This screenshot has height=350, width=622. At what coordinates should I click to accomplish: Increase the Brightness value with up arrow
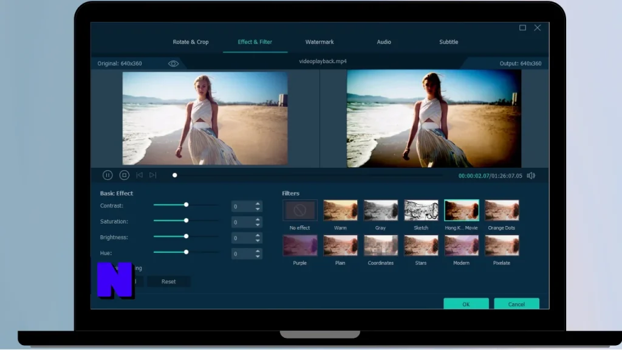[258, 236]
